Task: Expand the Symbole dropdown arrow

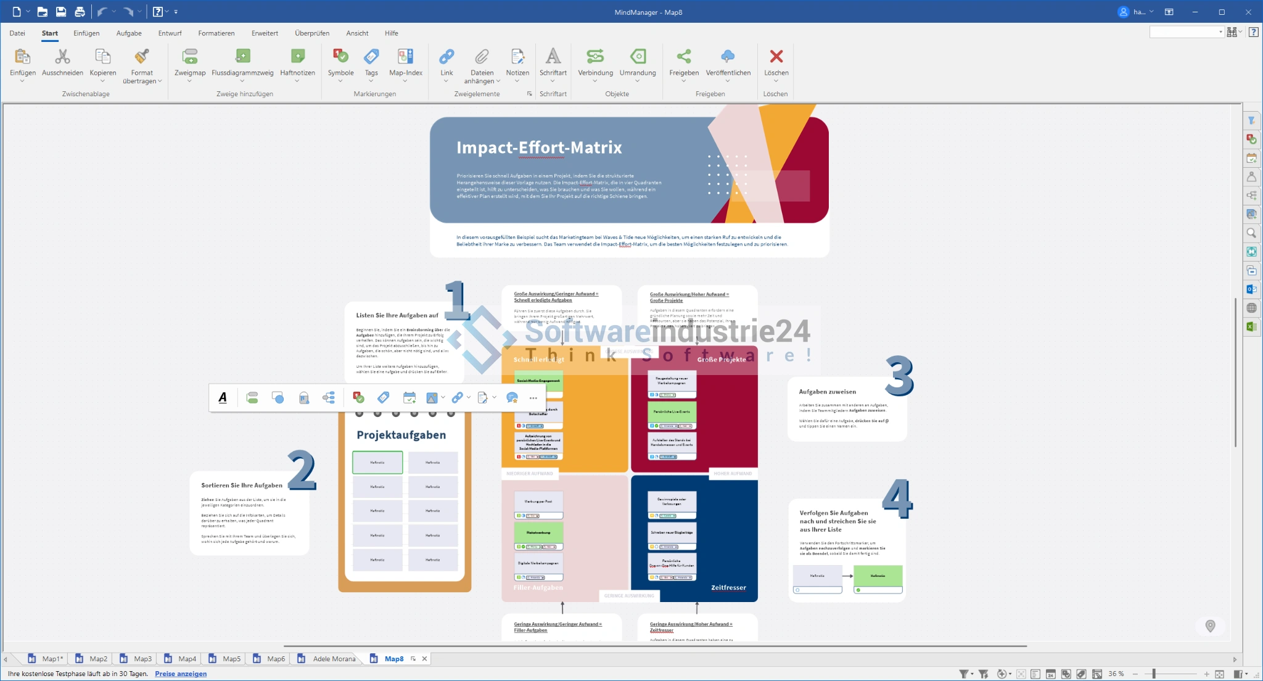Action: [x=340, y=81]
